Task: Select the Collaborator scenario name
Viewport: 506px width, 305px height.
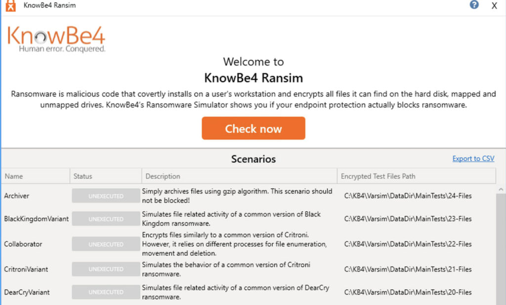Action: click(23, 244)
